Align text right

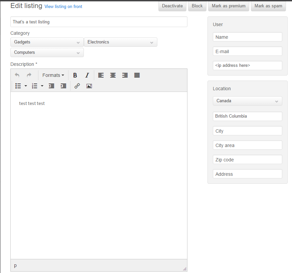click(125, 75)
